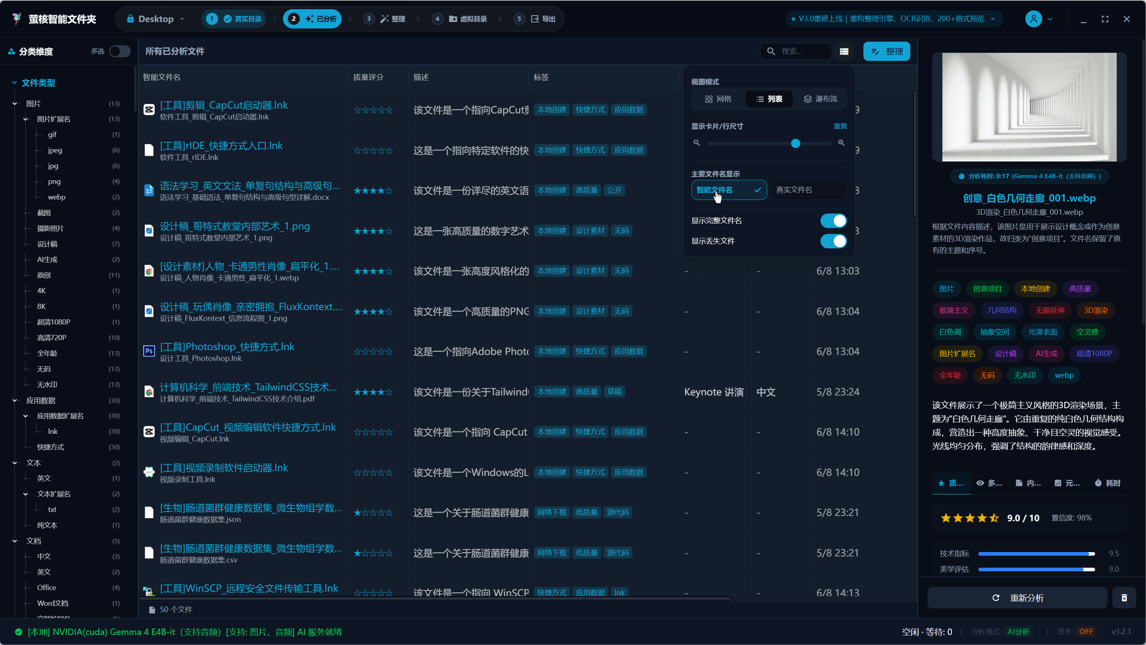Switch view mode to 列表
This screenshot has height=645, width=1146.
(x=769, y=99)
